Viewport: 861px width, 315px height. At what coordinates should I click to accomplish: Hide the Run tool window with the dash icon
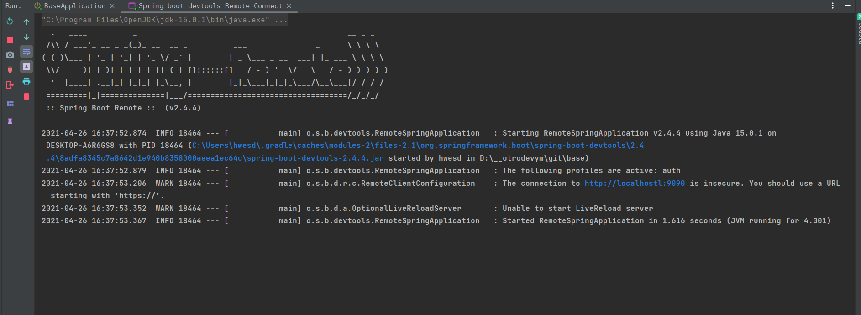(848, 5)
